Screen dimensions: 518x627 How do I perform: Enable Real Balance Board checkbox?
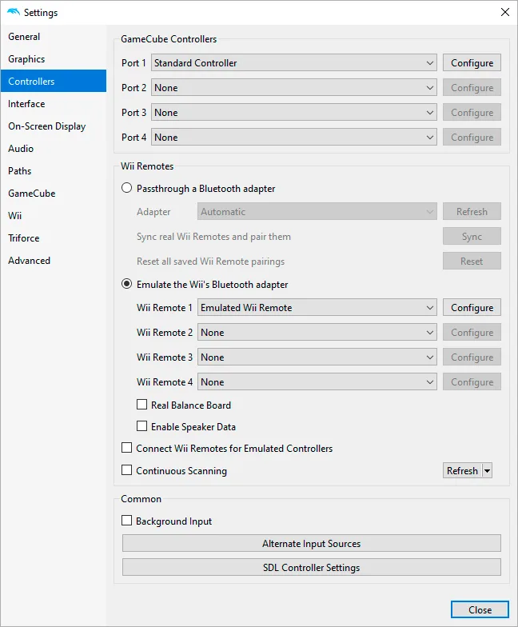[x=142, y=405]
